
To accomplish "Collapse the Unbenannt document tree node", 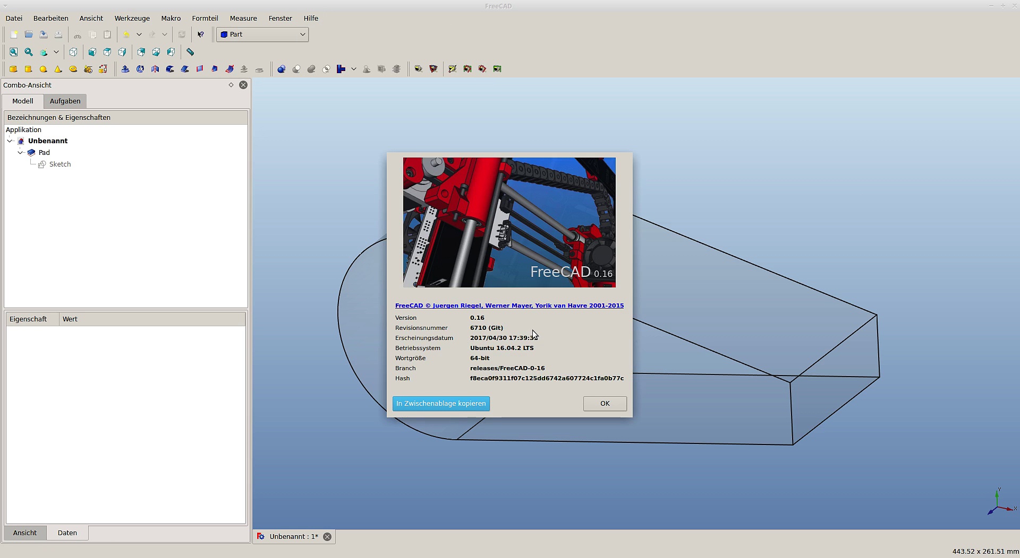I will click(10, 141).
